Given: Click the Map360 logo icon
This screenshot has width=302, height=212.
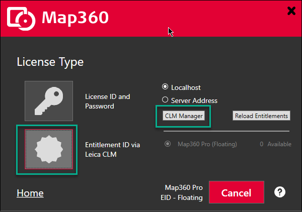Looking at the screenshot, I should [22, 18].
